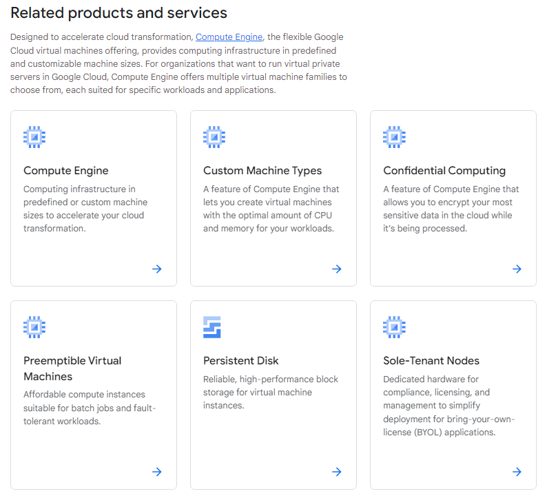Click the text "Reliable, high-performance block"
Screen dimensions: 547x498
pyautogui.click(x=271, y=380)
